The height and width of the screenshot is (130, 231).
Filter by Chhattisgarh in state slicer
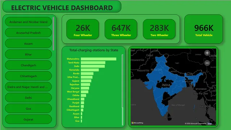pos(29,76)
